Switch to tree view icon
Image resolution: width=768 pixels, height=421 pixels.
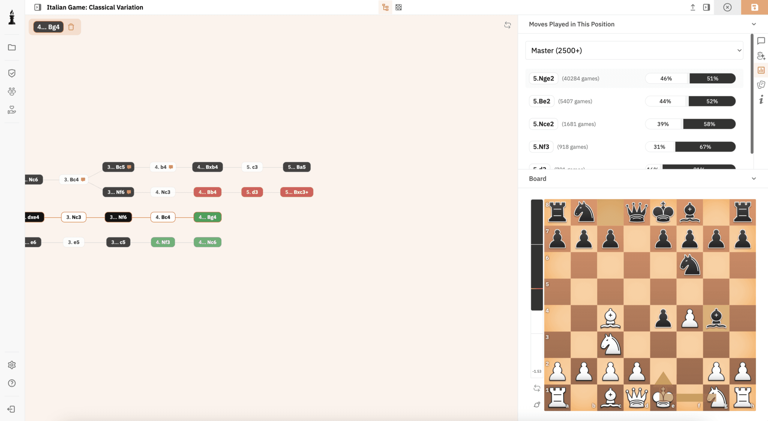coord(385,7)
